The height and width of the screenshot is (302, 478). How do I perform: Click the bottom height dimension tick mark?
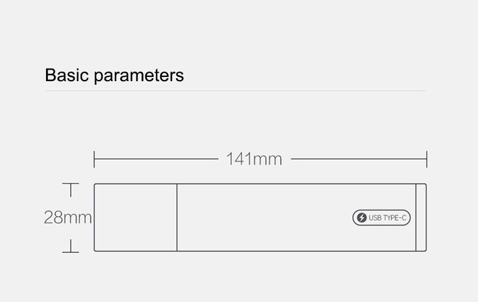[71, 246]
